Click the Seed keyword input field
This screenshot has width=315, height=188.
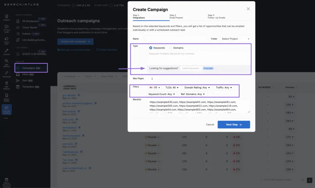click(x=191, y=68)
